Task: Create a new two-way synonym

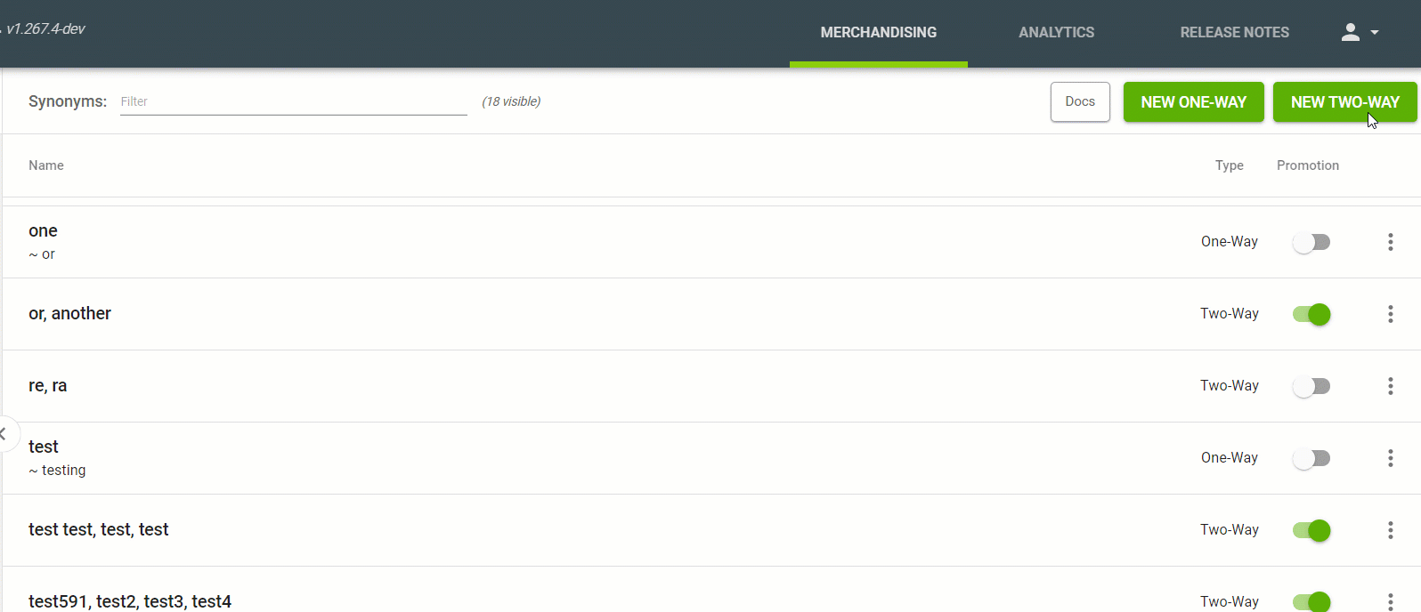Action: [x=1345, y=102]
